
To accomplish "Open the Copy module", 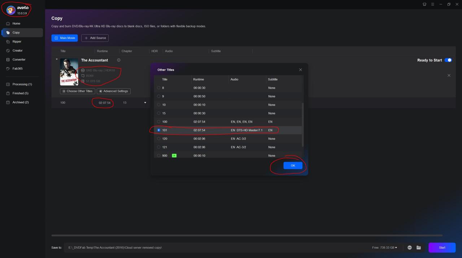I will tap(22, 32).
